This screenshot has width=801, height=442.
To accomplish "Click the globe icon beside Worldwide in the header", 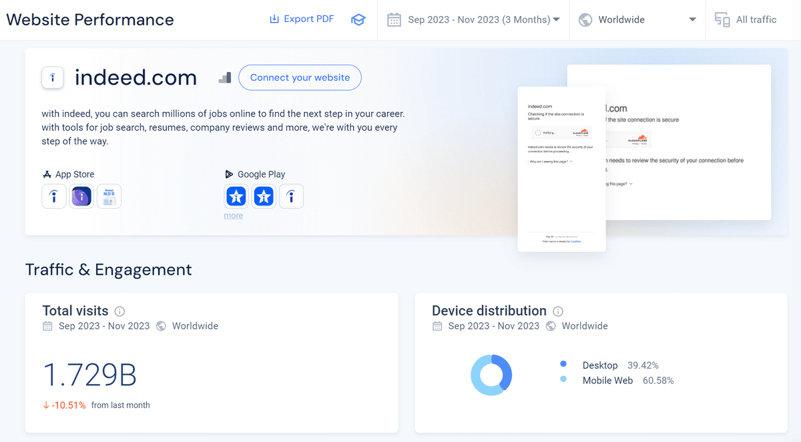I will click(x=585, y=20).
